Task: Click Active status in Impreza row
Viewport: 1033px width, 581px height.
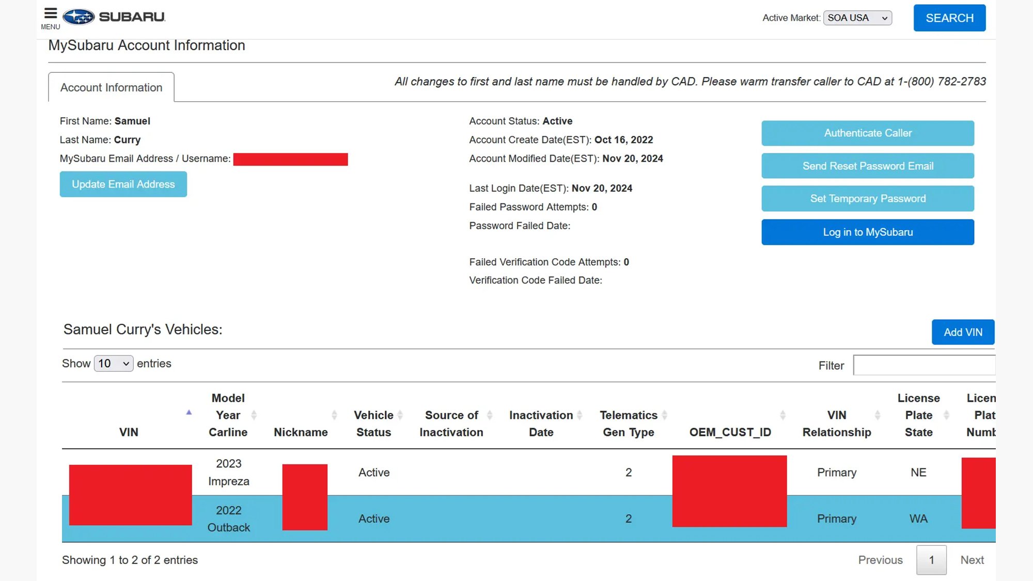Action: 374,473
